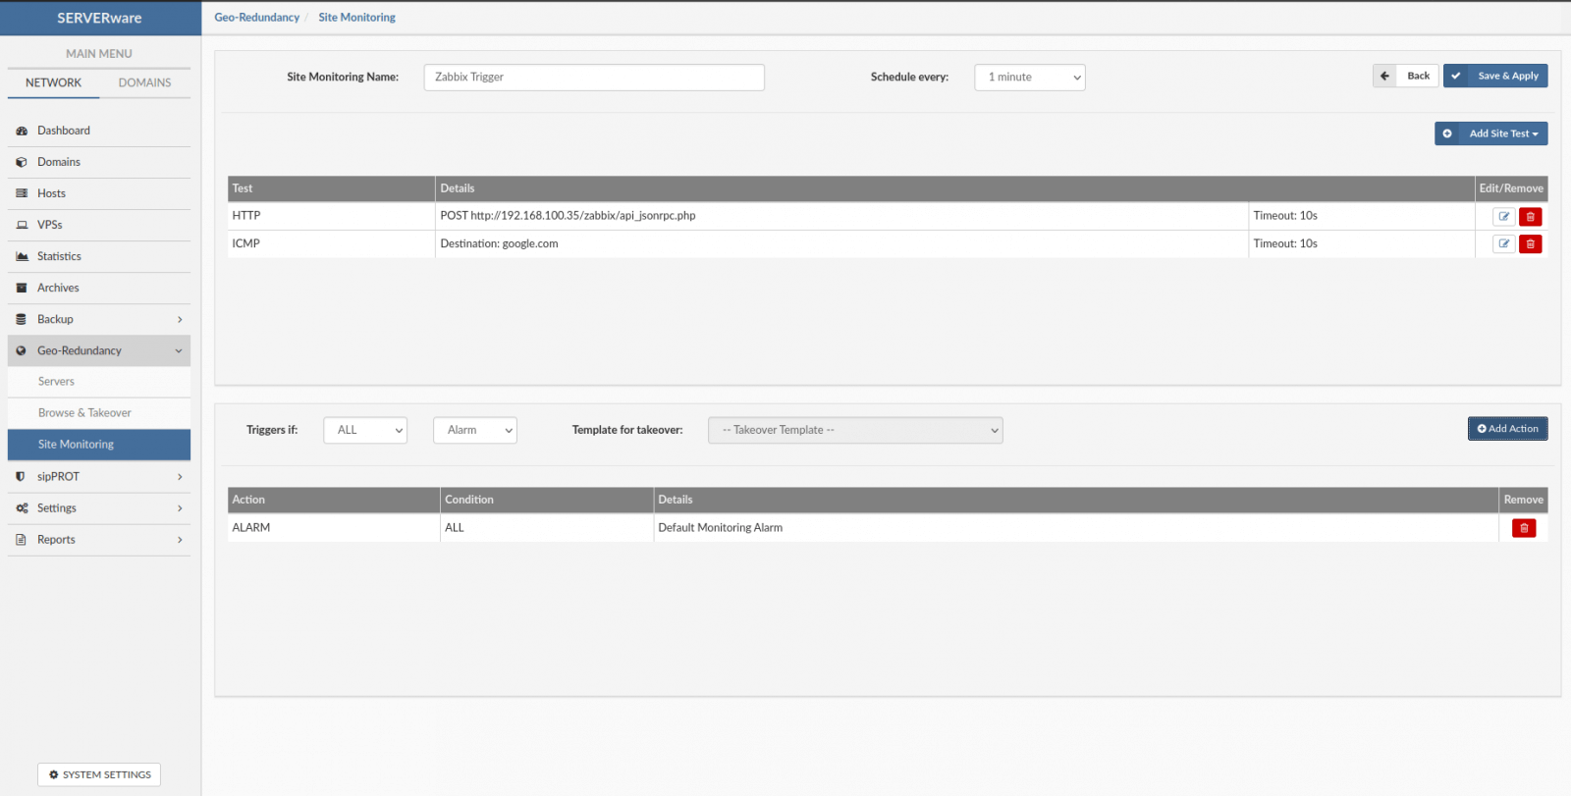The height and width of the screenshot is (796, 1571).
Task: Click the edit icon for HTTP test
Action: click(1503, 217)
